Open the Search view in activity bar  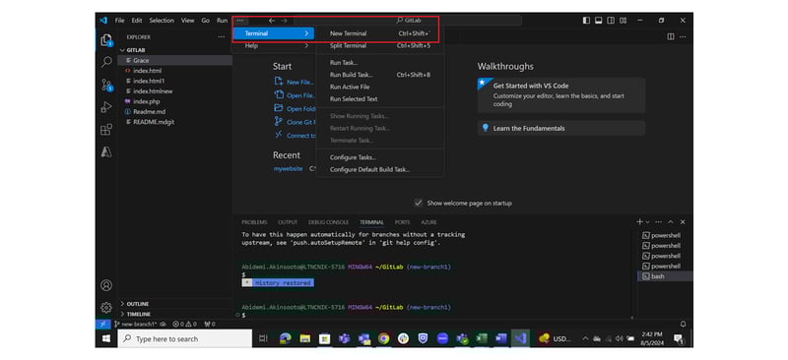106,62
